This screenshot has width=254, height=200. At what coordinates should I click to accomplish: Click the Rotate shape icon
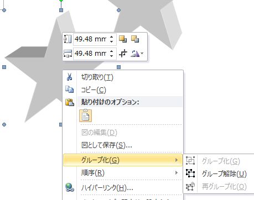click(135, 54)
